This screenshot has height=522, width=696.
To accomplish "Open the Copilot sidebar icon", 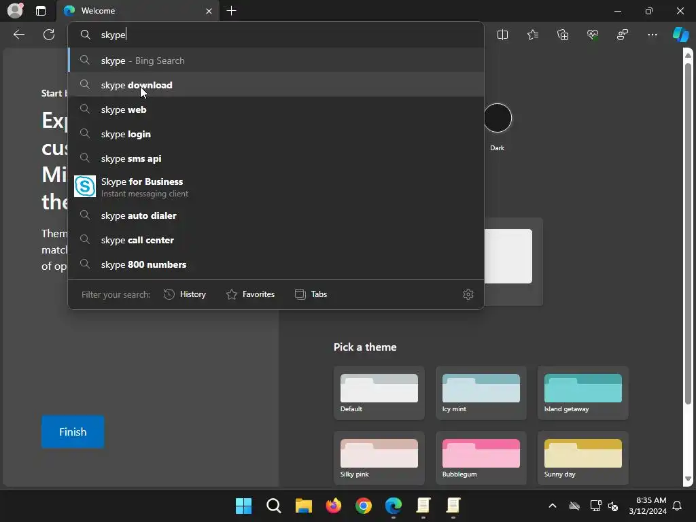I will 680,35.
